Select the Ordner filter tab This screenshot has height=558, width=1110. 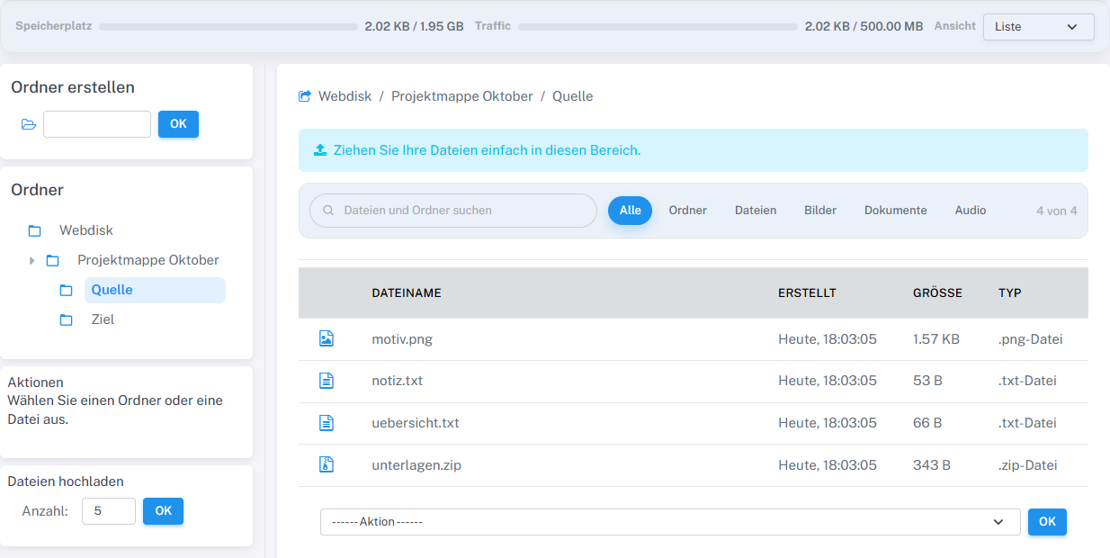point(688,211)
